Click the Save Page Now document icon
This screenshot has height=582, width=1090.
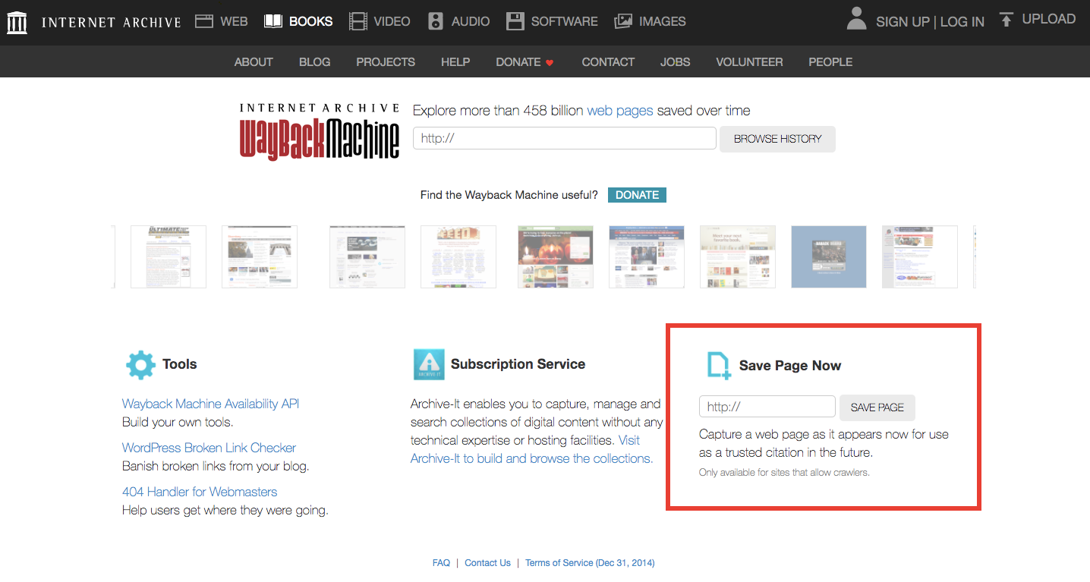click(x=718, y=365)
